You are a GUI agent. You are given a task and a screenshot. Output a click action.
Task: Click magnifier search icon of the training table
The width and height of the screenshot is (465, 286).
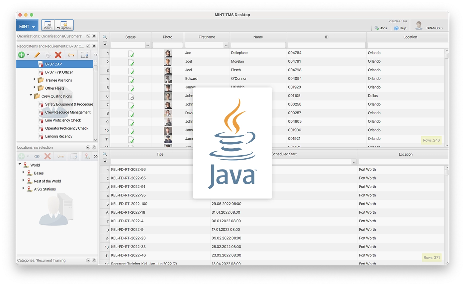pyautogui.click(x=105, y=154)
